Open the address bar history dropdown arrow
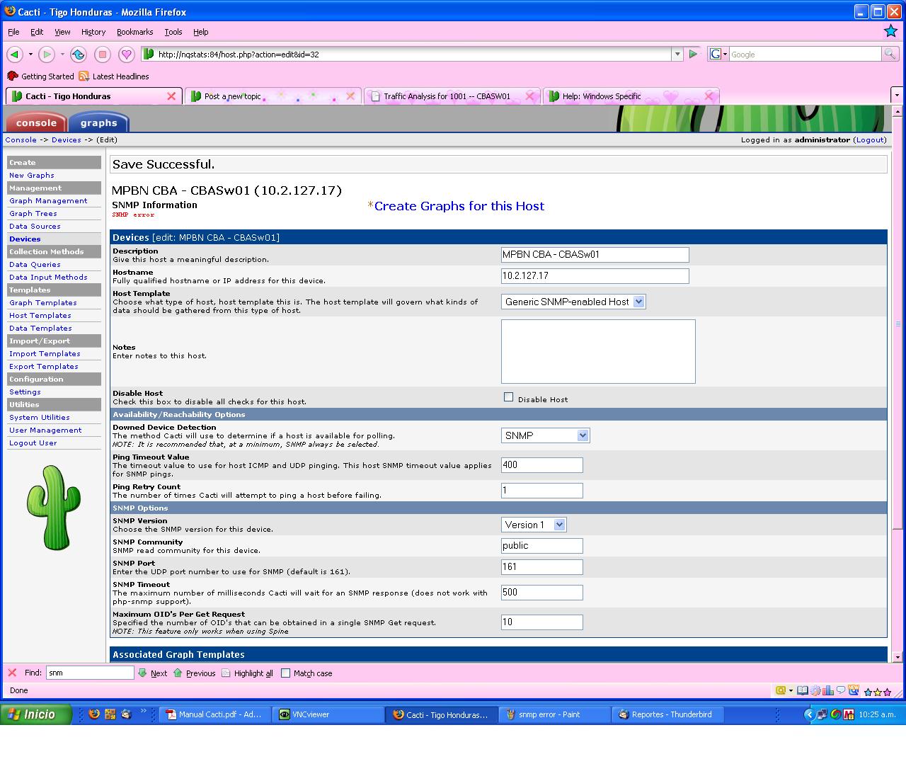906x759 pixels. (677, 54)
